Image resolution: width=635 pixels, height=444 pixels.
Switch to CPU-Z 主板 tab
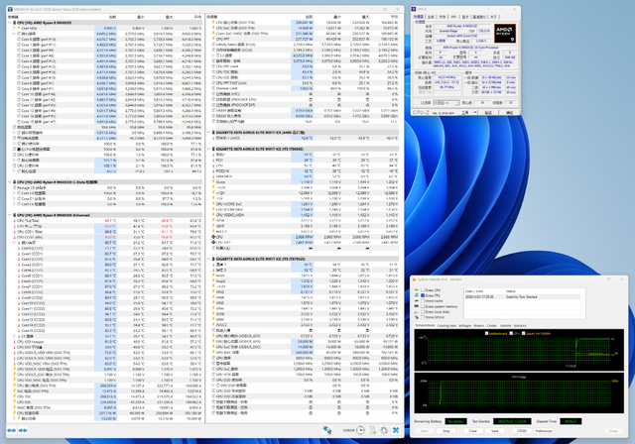pyautogui.click(x=431, y=17)
